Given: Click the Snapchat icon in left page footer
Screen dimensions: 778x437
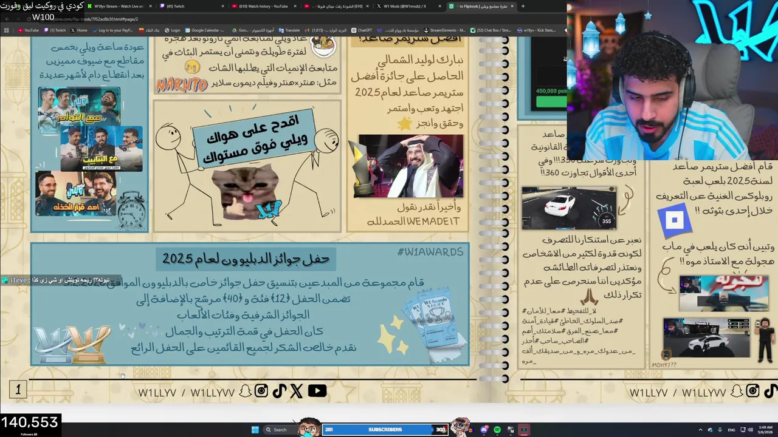Looking at the screenshot, I should point(245,391).
